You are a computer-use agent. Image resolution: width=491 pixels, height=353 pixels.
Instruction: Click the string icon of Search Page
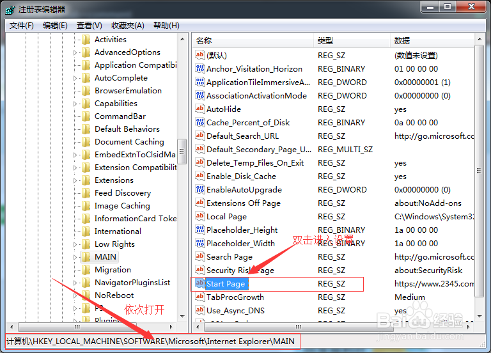pos(199,257)
